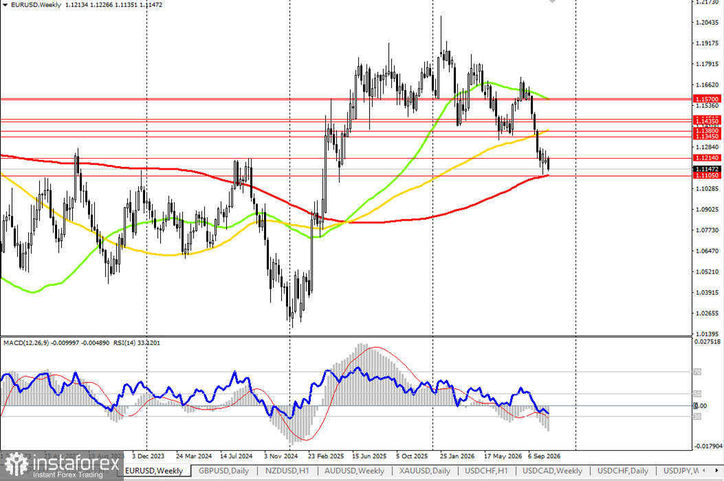The image size is (724, 481).
Task: Switch to the USDCHF,H1 chart tab
Action: tap(486, 471)
